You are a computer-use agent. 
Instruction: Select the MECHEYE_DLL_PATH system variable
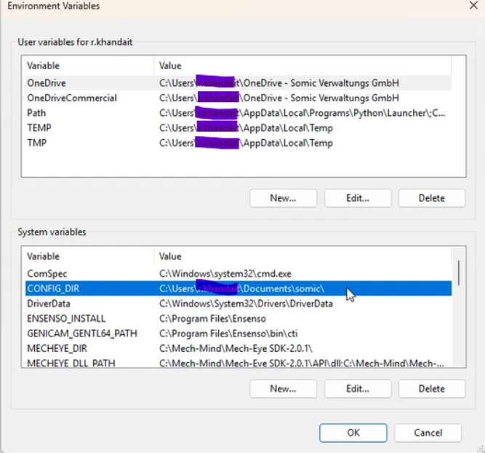tap(239, 363)
